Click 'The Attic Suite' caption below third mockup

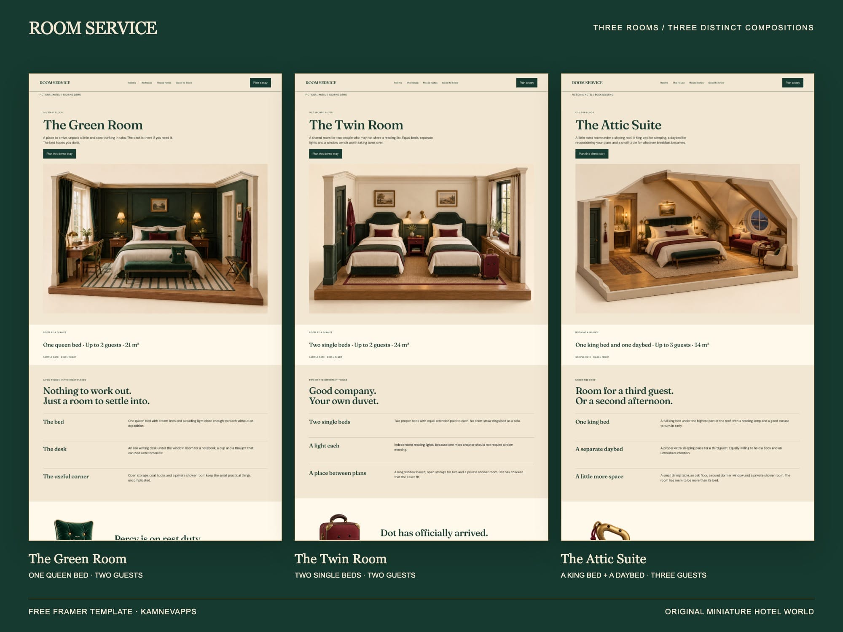(603, 559)
